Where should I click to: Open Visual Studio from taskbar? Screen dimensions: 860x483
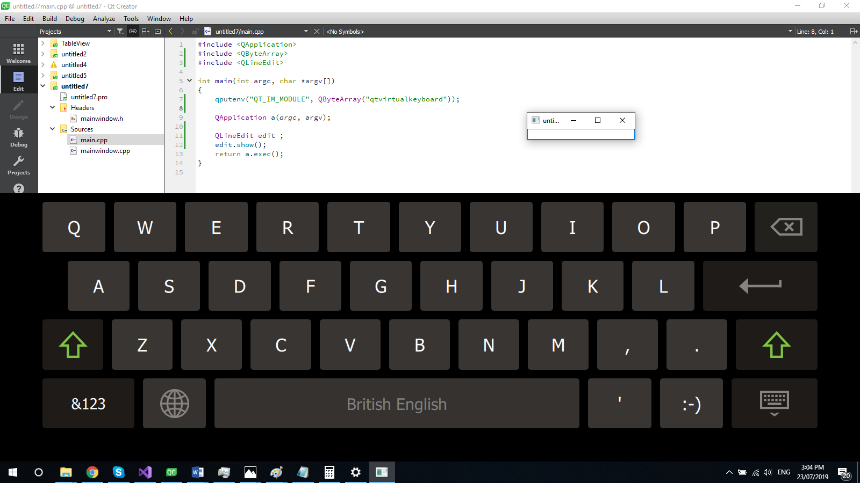pyautogui.click(x=145, y=472)
